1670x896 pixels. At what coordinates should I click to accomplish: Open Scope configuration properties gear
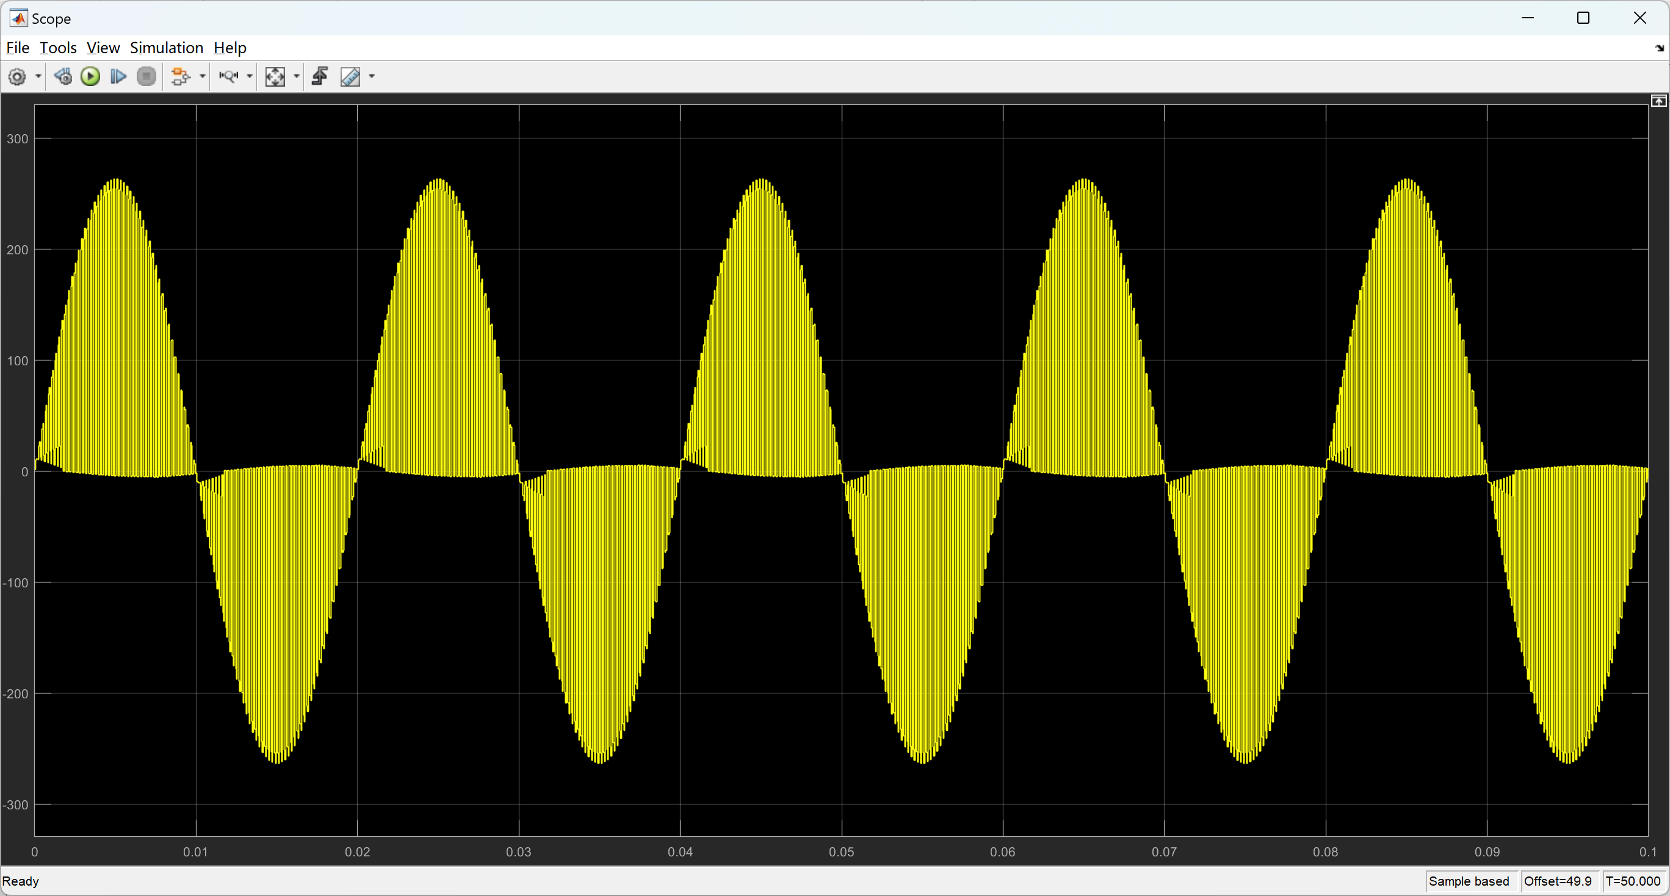(x=17, y=76)
